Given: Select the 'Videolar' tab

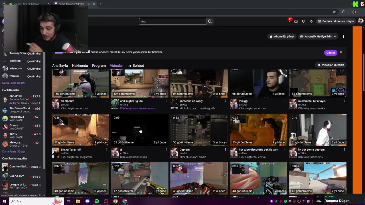Looking at the screenshot, I should (x=116, y=65).
